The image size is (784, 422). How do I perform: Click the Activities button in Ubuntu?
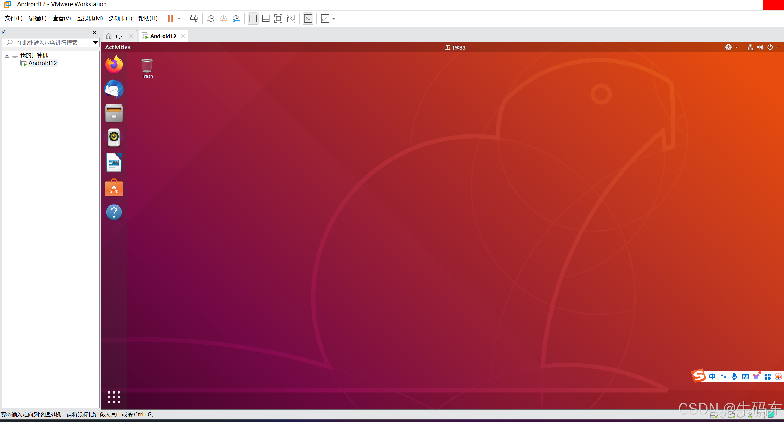(118, 47)
